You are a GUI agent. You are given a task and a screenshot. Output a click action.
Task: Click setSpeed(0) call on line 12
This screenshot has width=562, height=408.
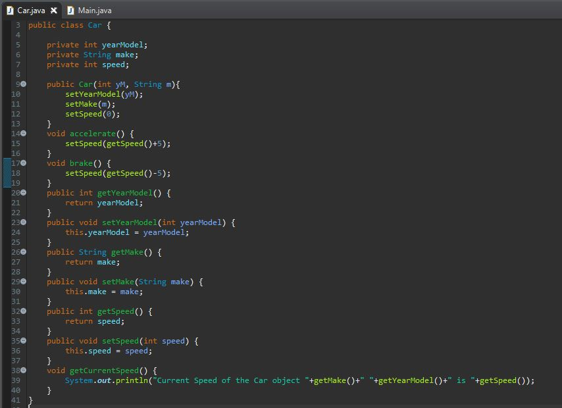(x=93, y=114)
